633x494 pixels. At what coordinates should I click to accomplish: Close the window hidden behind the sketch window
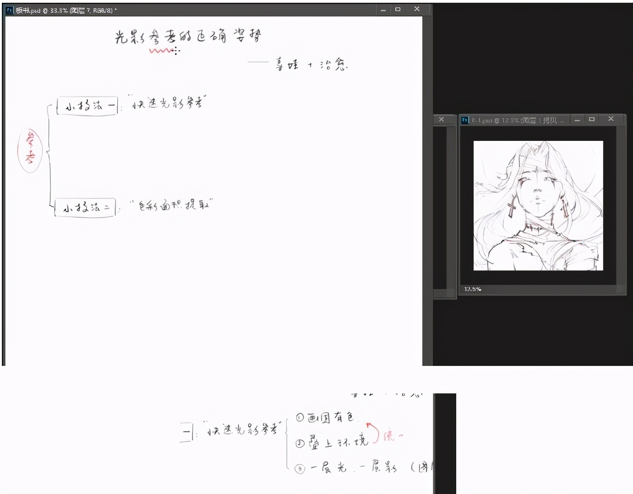click(441, 119)
